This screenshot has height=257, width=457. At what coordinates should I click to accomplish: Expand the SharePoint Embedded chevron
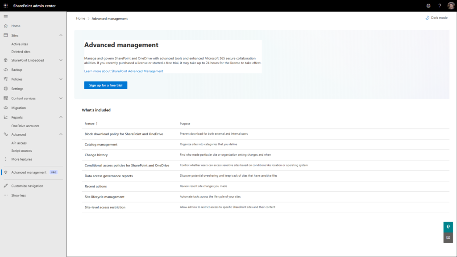(61, 60)
